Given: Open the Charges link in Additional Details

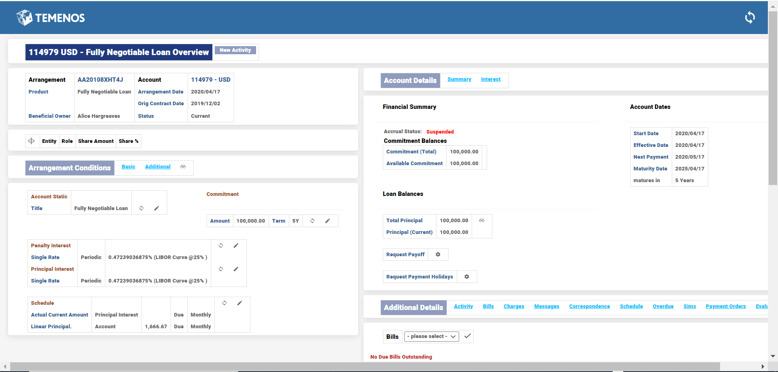Looking at the screenshot, I should point(513,306).
